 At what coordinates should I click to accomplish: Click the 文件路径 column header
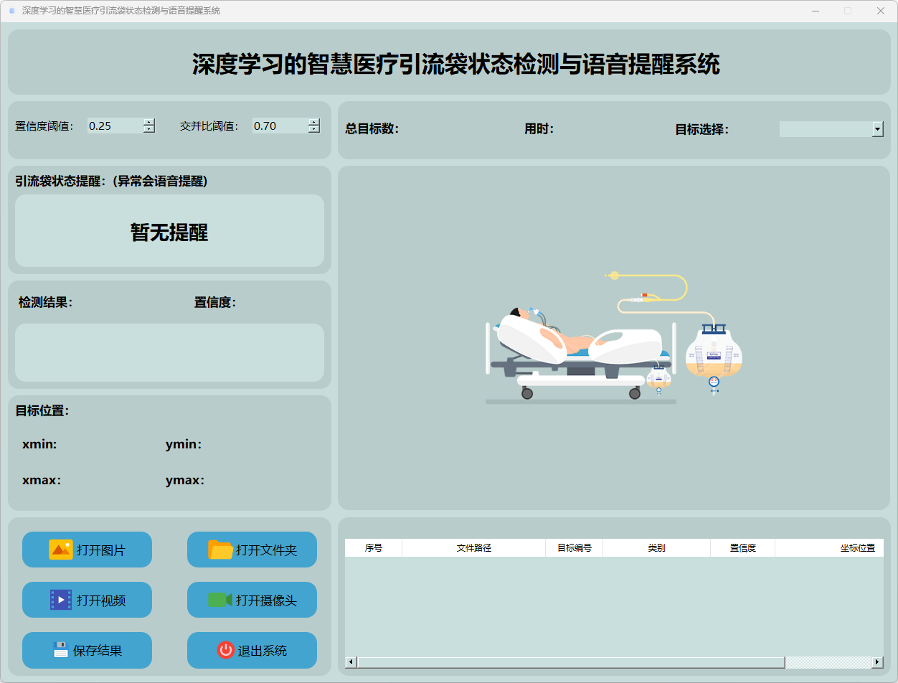point(473,548)
